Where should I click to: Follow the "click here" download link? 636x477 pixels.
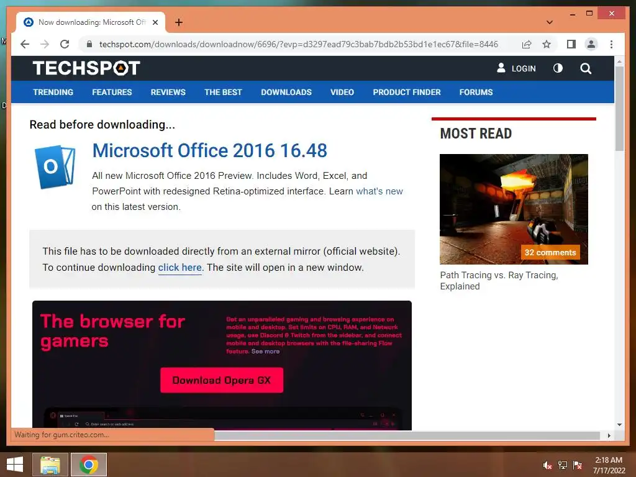click(179, 267)
